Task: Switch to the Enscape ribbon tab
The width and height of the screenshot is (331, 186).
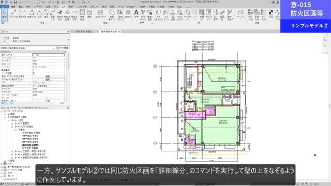Action: point(131,7)
